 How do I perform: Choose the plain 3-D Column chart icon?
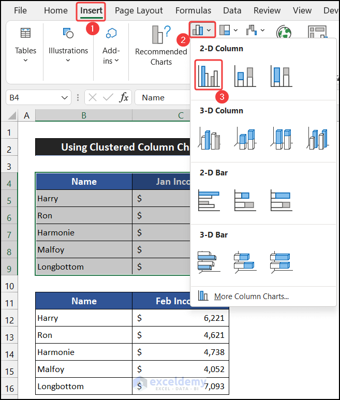(318, 138)
